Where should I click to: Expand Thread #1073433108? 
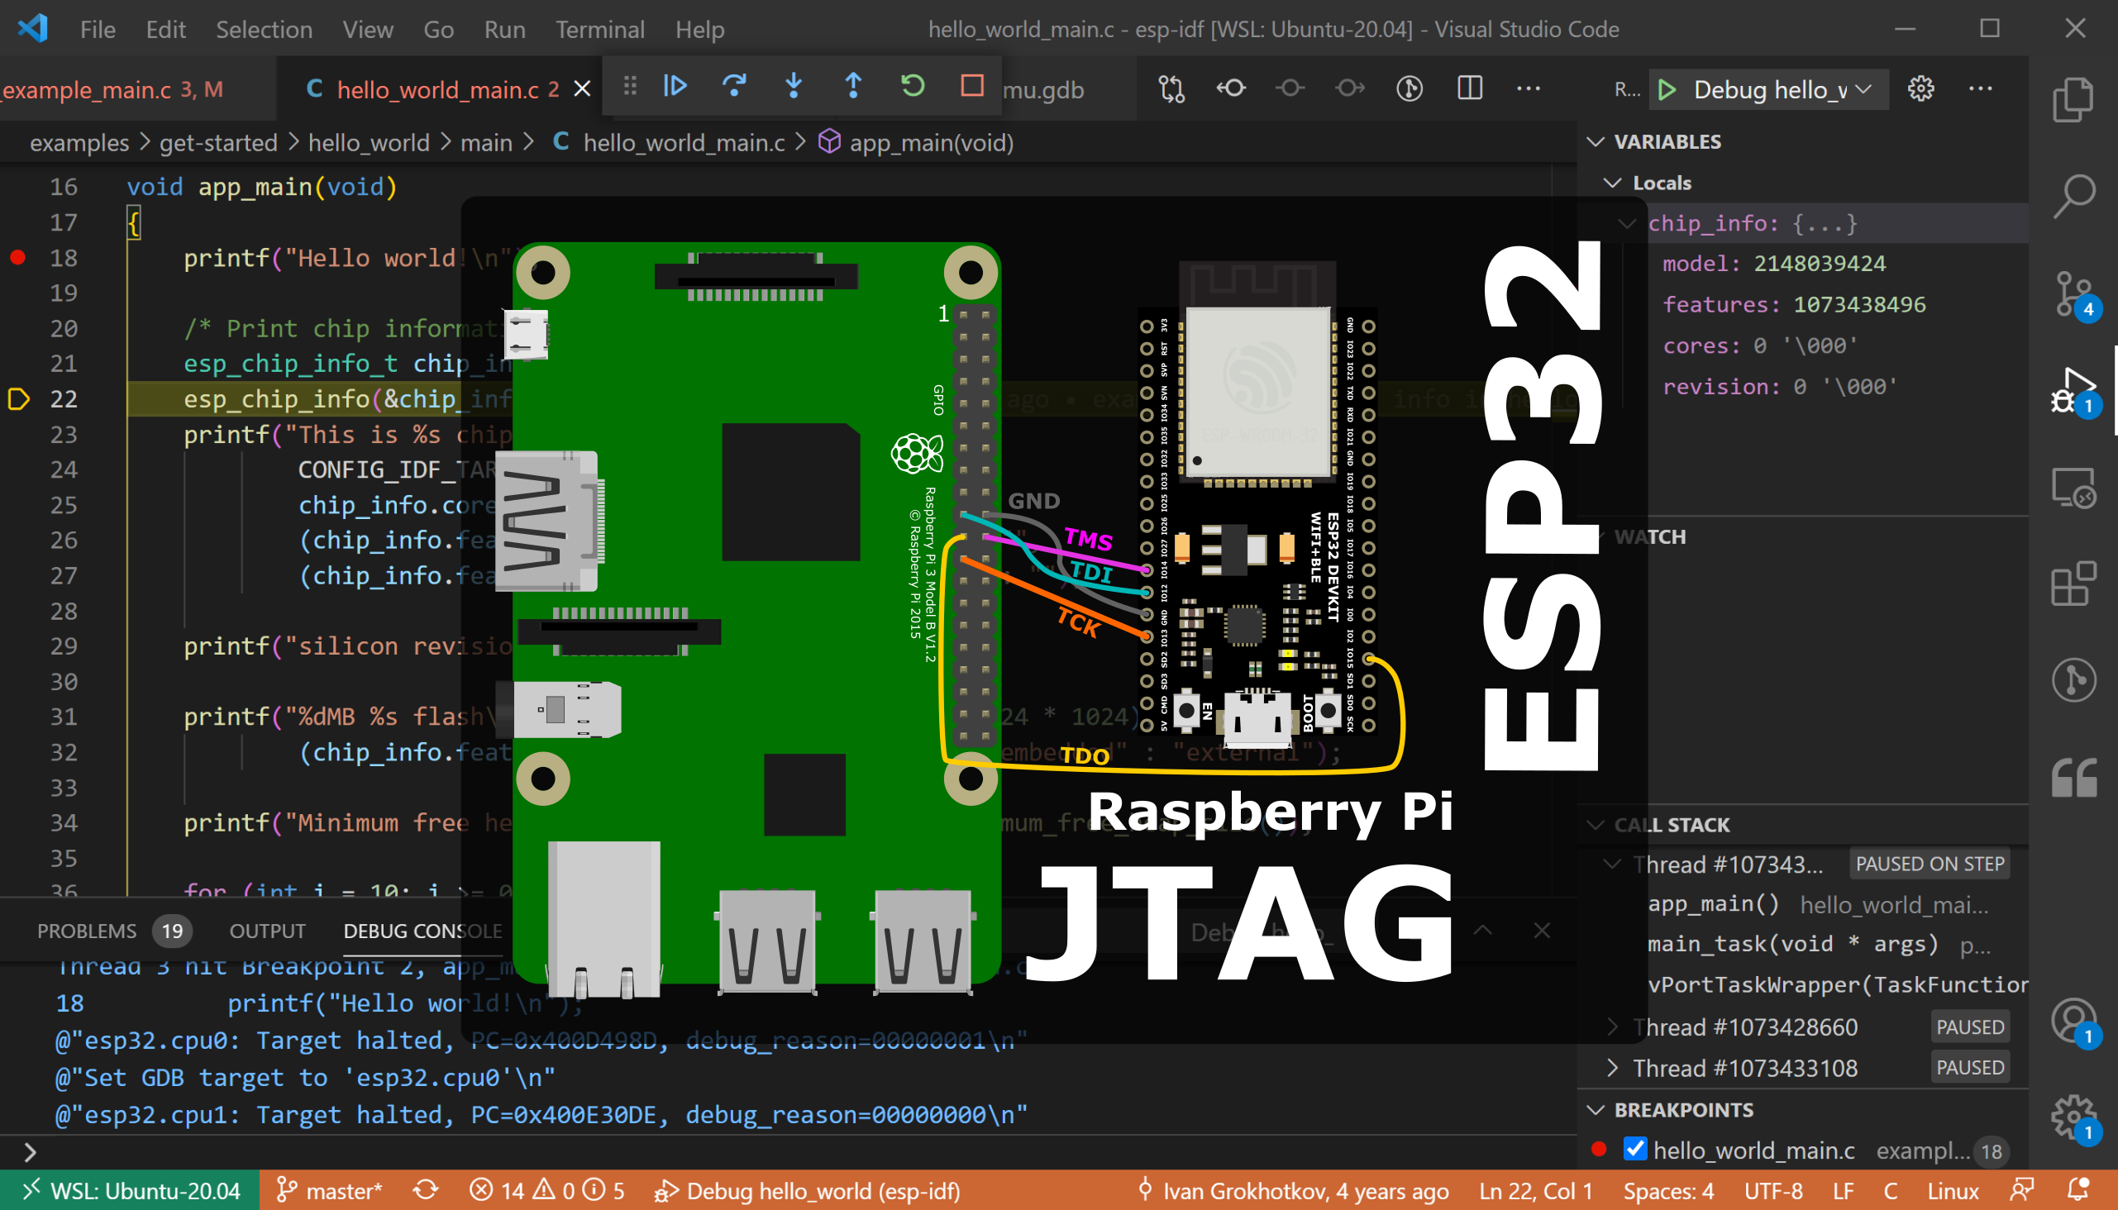1612,1068
